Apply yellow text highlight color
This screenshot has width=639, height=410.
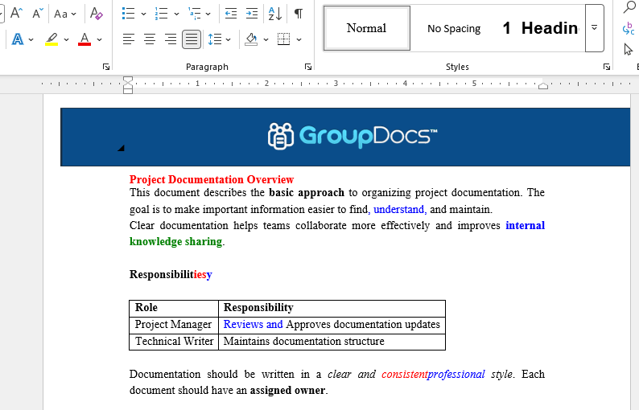click(x=52, y=39)
